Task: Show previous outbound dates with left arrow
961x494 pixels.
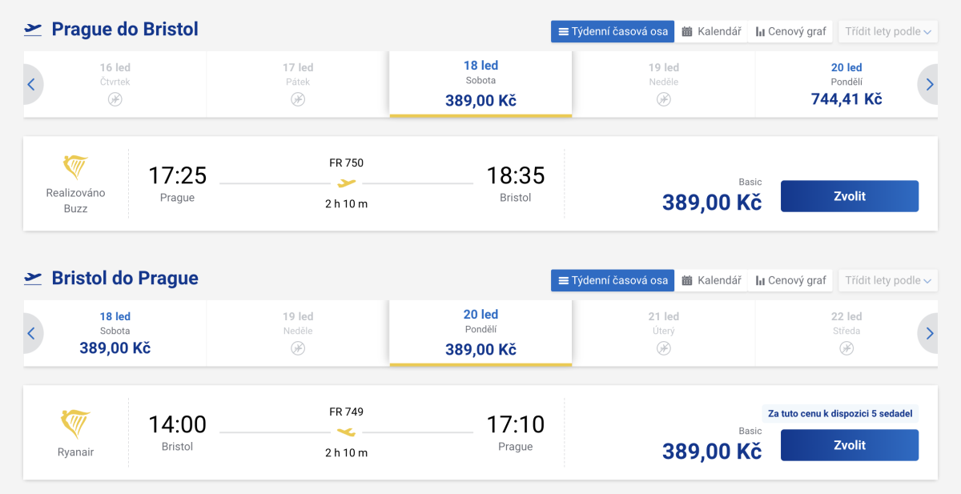Action: [x=31, y=85]
